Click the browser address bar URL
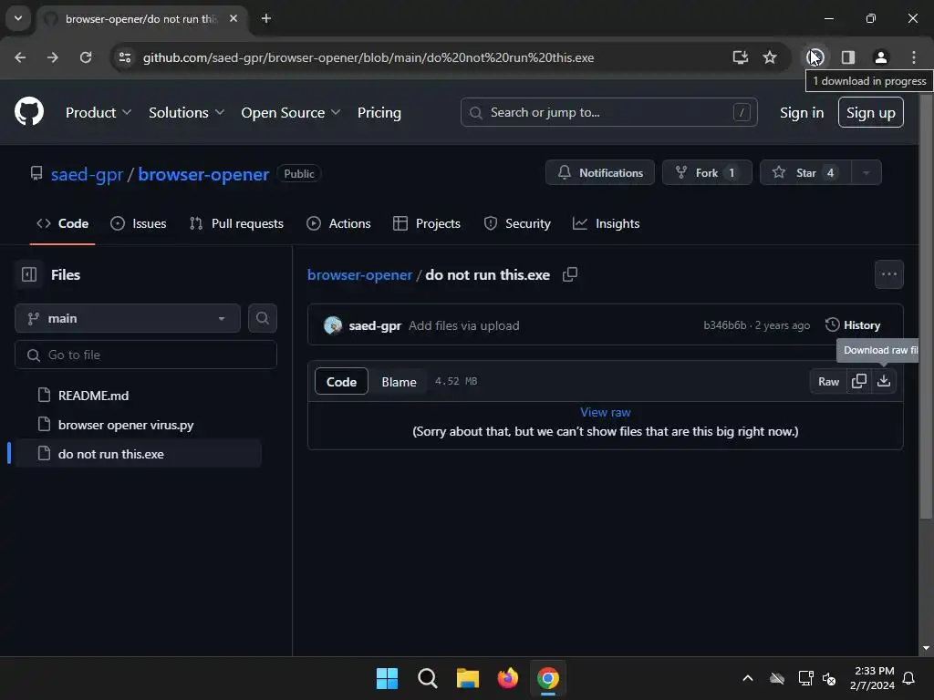This screenshot has width=934, height=700. [x=368, y=57]
